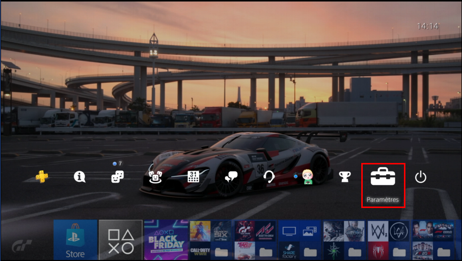
Task: Open the Notifications info bubble icon
Action: [79, 177]
